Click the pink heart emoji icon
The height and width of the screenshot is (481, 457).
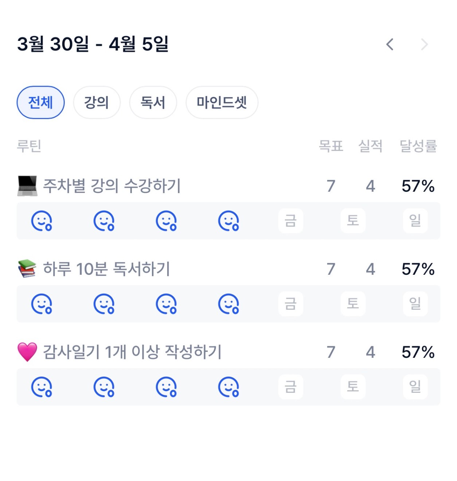[27, 352]
